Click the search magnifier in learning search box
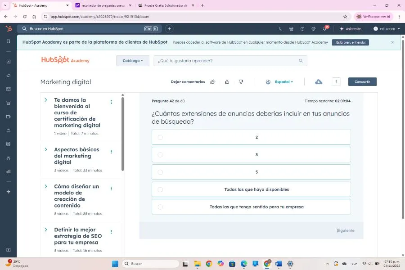 coord(301,61)
